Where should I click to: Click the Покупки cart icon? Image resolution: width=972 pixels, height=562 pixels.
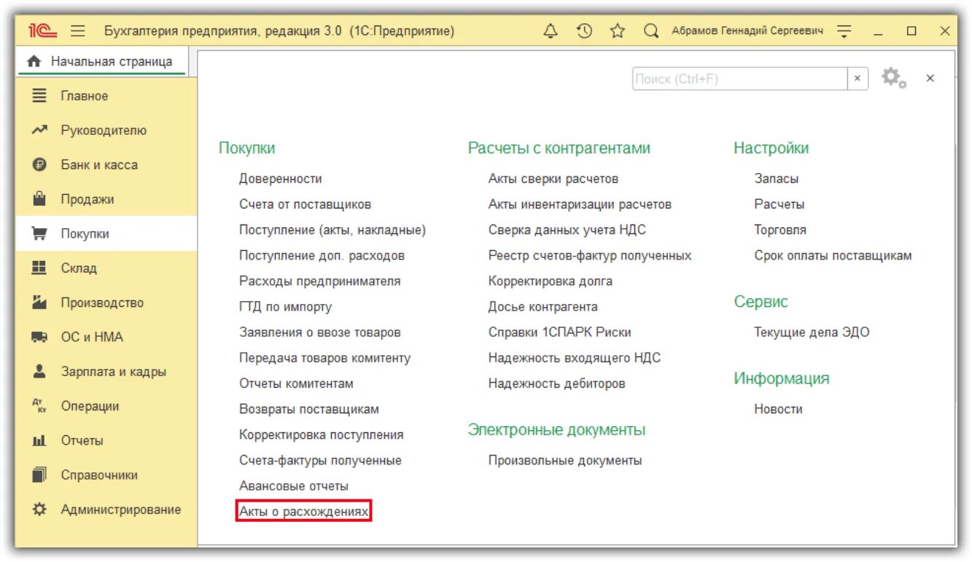point(39,234)
